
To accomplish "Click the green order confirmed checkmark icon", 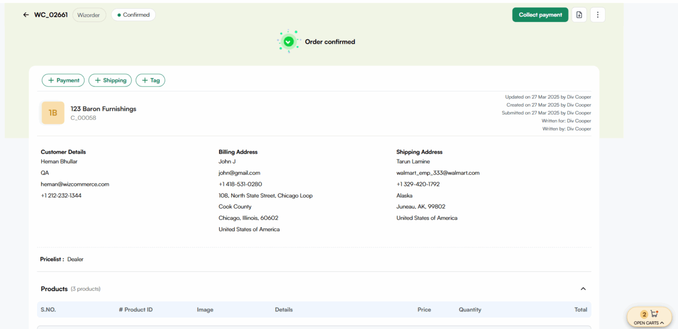I will coord(288,42).
